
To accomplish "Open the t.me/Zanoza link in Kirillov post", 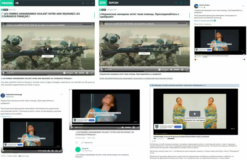I will pos(204,21).
